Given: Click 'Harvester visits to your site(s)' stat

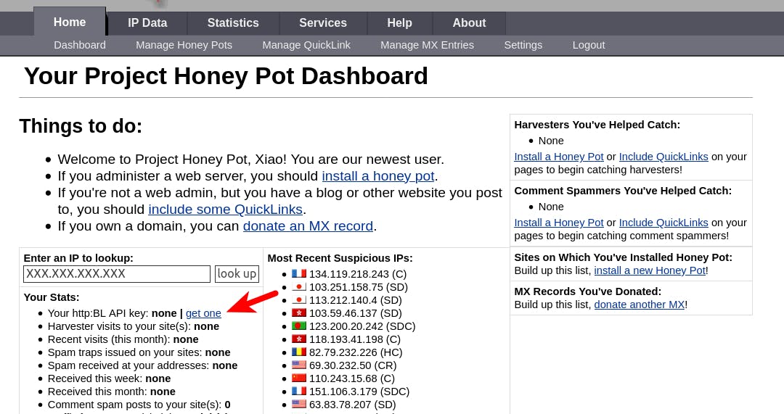Looking at the screenshot, I should (134, 326).
